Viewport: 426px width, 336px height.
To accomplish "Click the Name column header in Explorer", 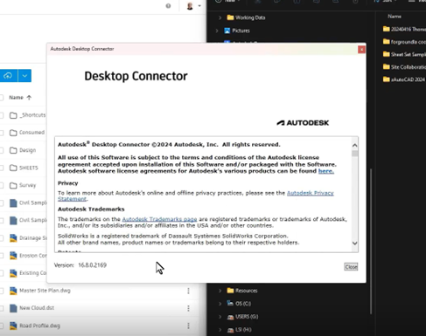I will [395, 17].
